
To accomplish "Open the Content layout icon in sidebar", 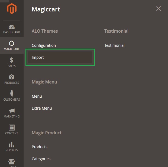I will point(12,128).
